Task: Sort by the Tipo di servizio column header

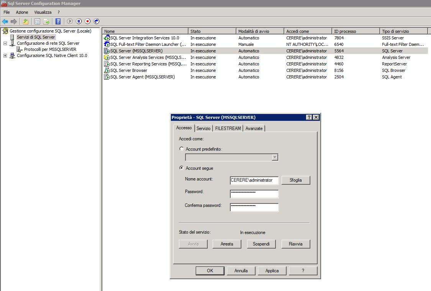Action: click(x=403, y=31)
